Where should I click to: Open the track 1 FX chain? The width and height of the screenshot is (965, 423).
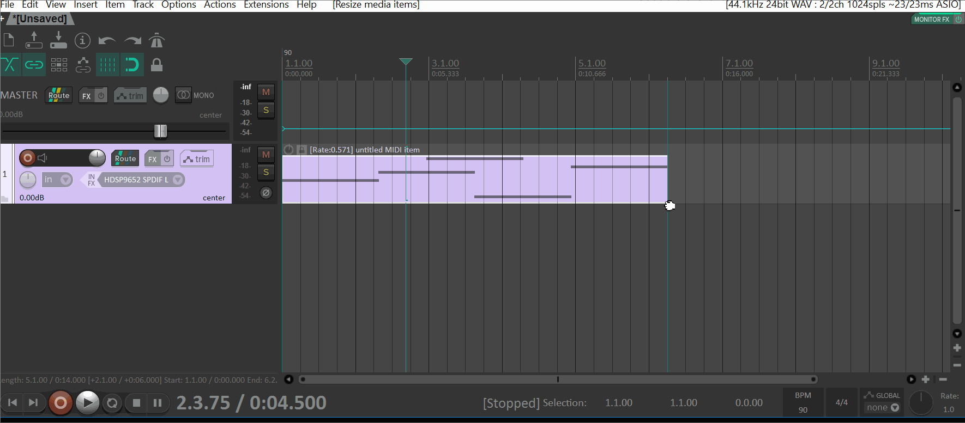(x=153, y=159)
